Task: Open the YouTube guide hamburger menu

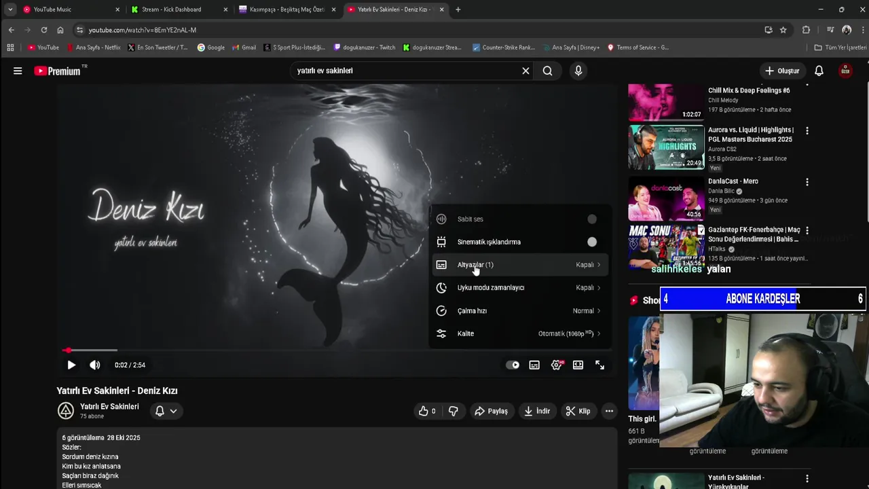Action: tap(18, 71)
